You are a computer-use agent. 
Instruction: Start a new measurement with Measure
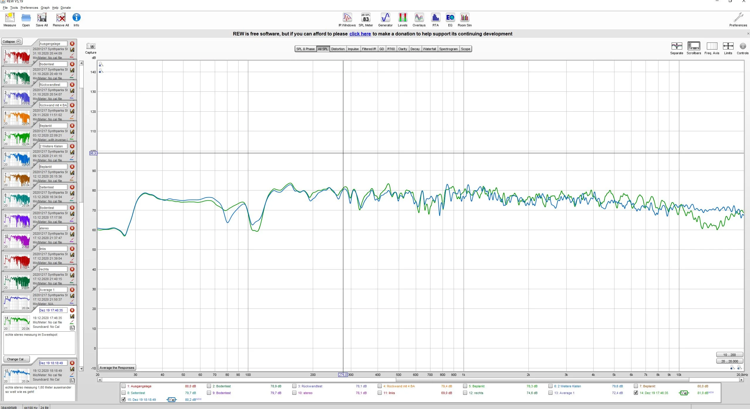coord(10,20)
